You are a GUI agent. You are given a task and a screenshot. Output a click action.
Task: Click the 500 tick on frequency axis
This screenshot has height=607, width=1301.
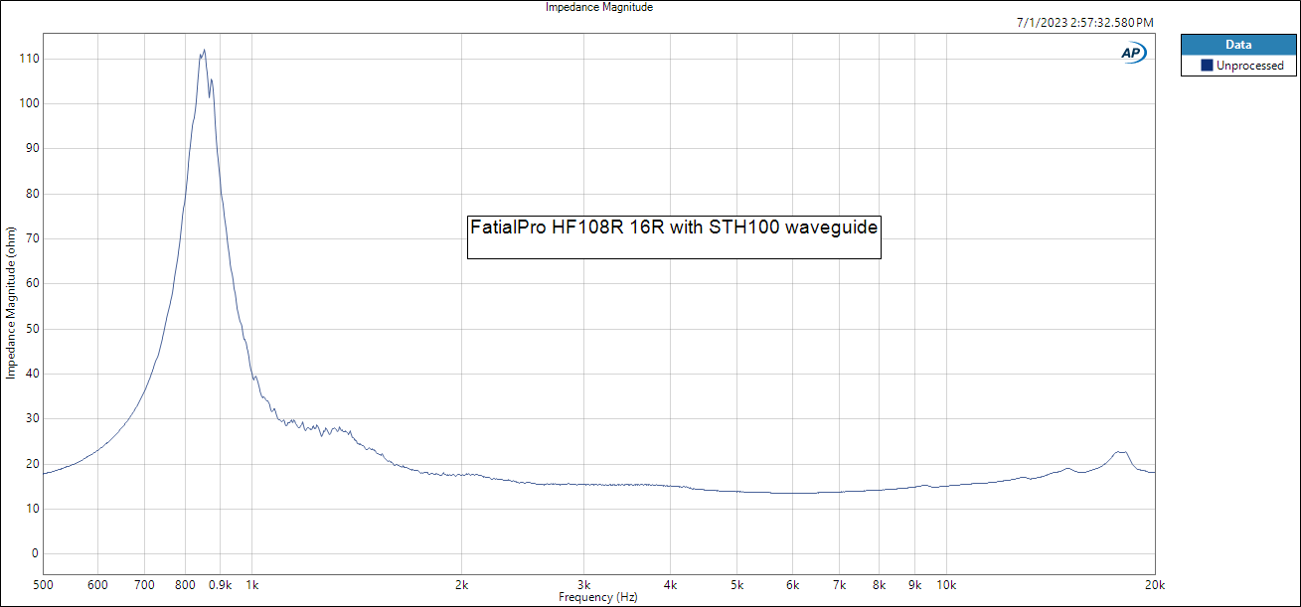tap(43, 584)
